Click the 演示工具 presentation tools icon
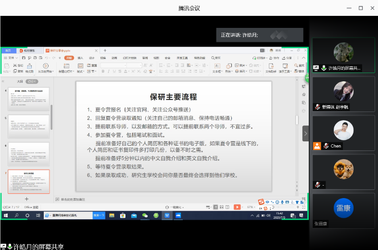 coord(285,66)
